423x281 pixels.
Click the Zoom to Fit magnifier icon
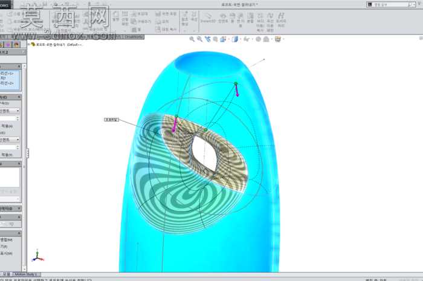coord(192,39)
